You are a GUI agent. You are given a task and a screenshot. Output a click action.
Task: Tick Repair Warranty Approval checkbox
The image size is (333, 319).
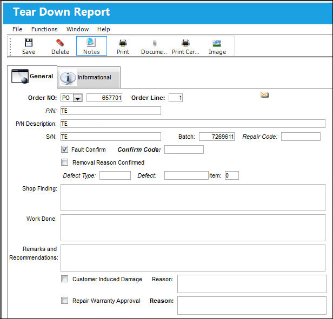(x=64, y=300)
